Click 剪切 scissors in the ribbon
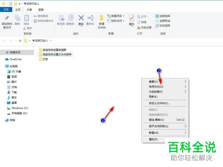The height and width of the screenshot is (167, 223). 28,28
